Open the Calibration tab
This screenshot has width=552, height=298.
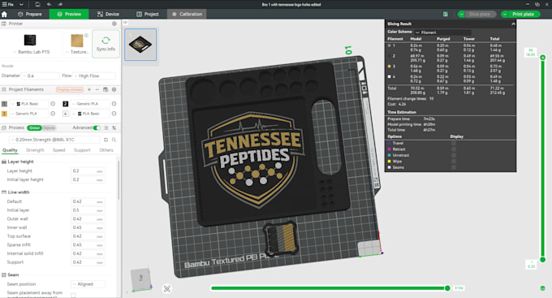[187, 14]
